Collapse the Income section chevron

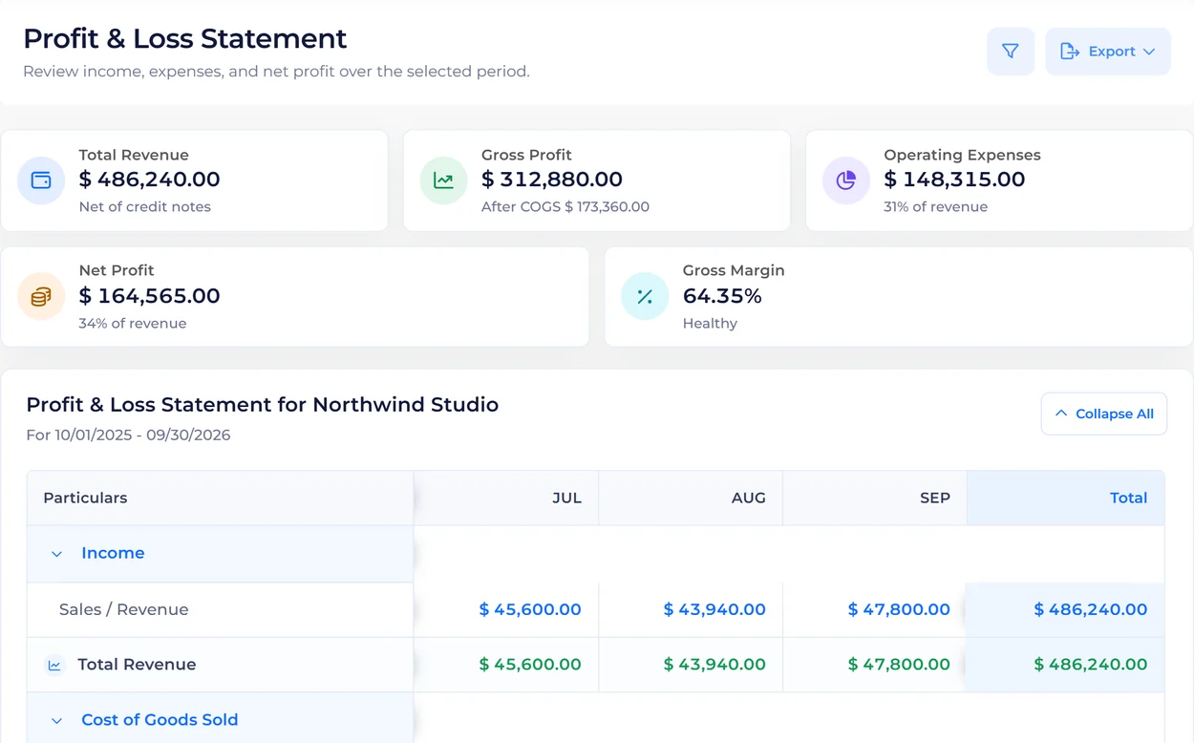(x=56, y=554)
